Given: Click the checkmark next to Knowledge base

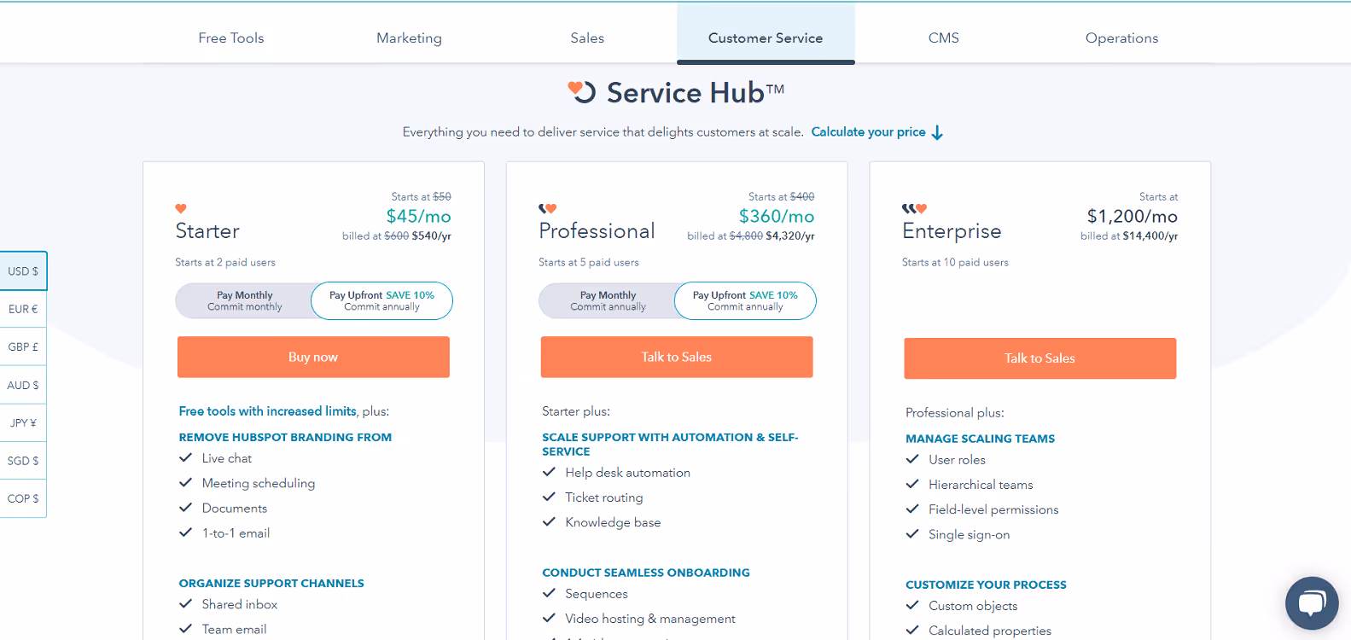Looking at the screenshot, I should [549, 522].
